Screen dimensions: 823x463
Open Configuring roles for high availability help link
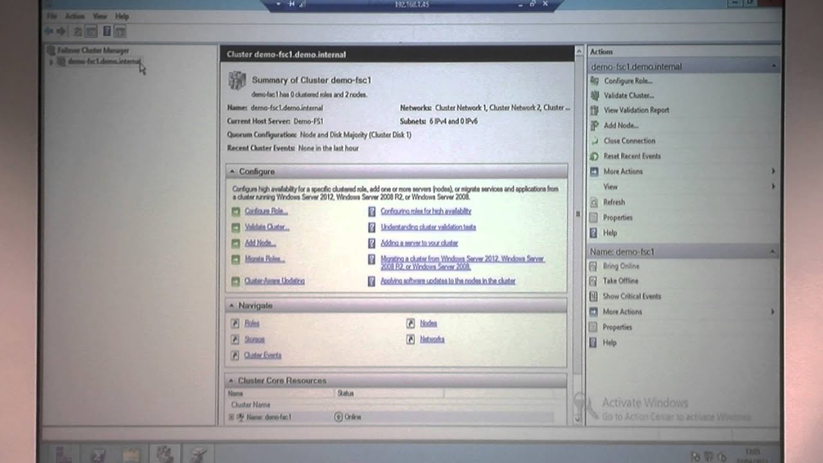pyautogui.click(x=426, y=211)
